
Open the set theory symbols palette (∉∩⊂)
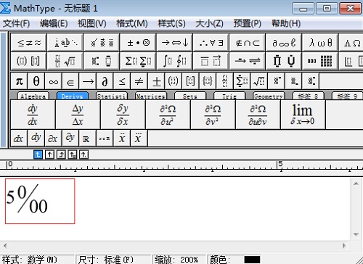248,43
